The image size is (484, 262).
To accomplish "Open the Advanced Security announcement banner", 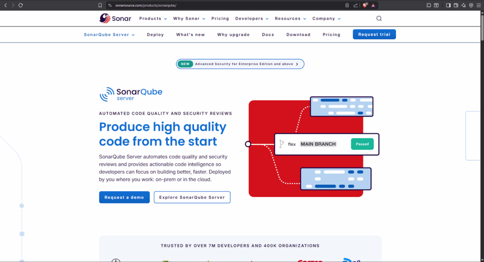I will 240,64.
